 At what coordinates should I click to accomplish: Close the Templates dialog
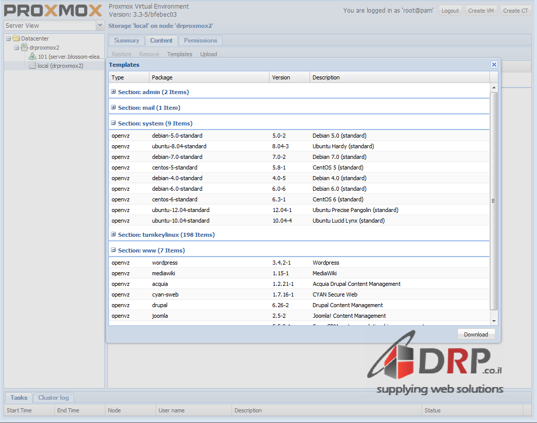494,65
